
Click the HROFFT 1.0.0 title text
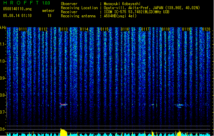27,3
